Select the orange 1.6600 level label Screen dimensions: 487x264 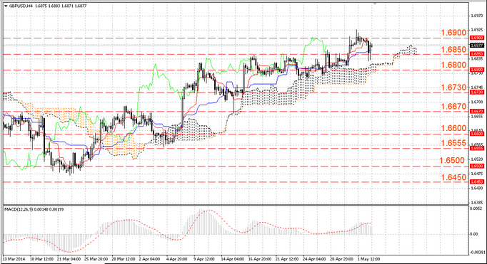click(x=453, y=128)
